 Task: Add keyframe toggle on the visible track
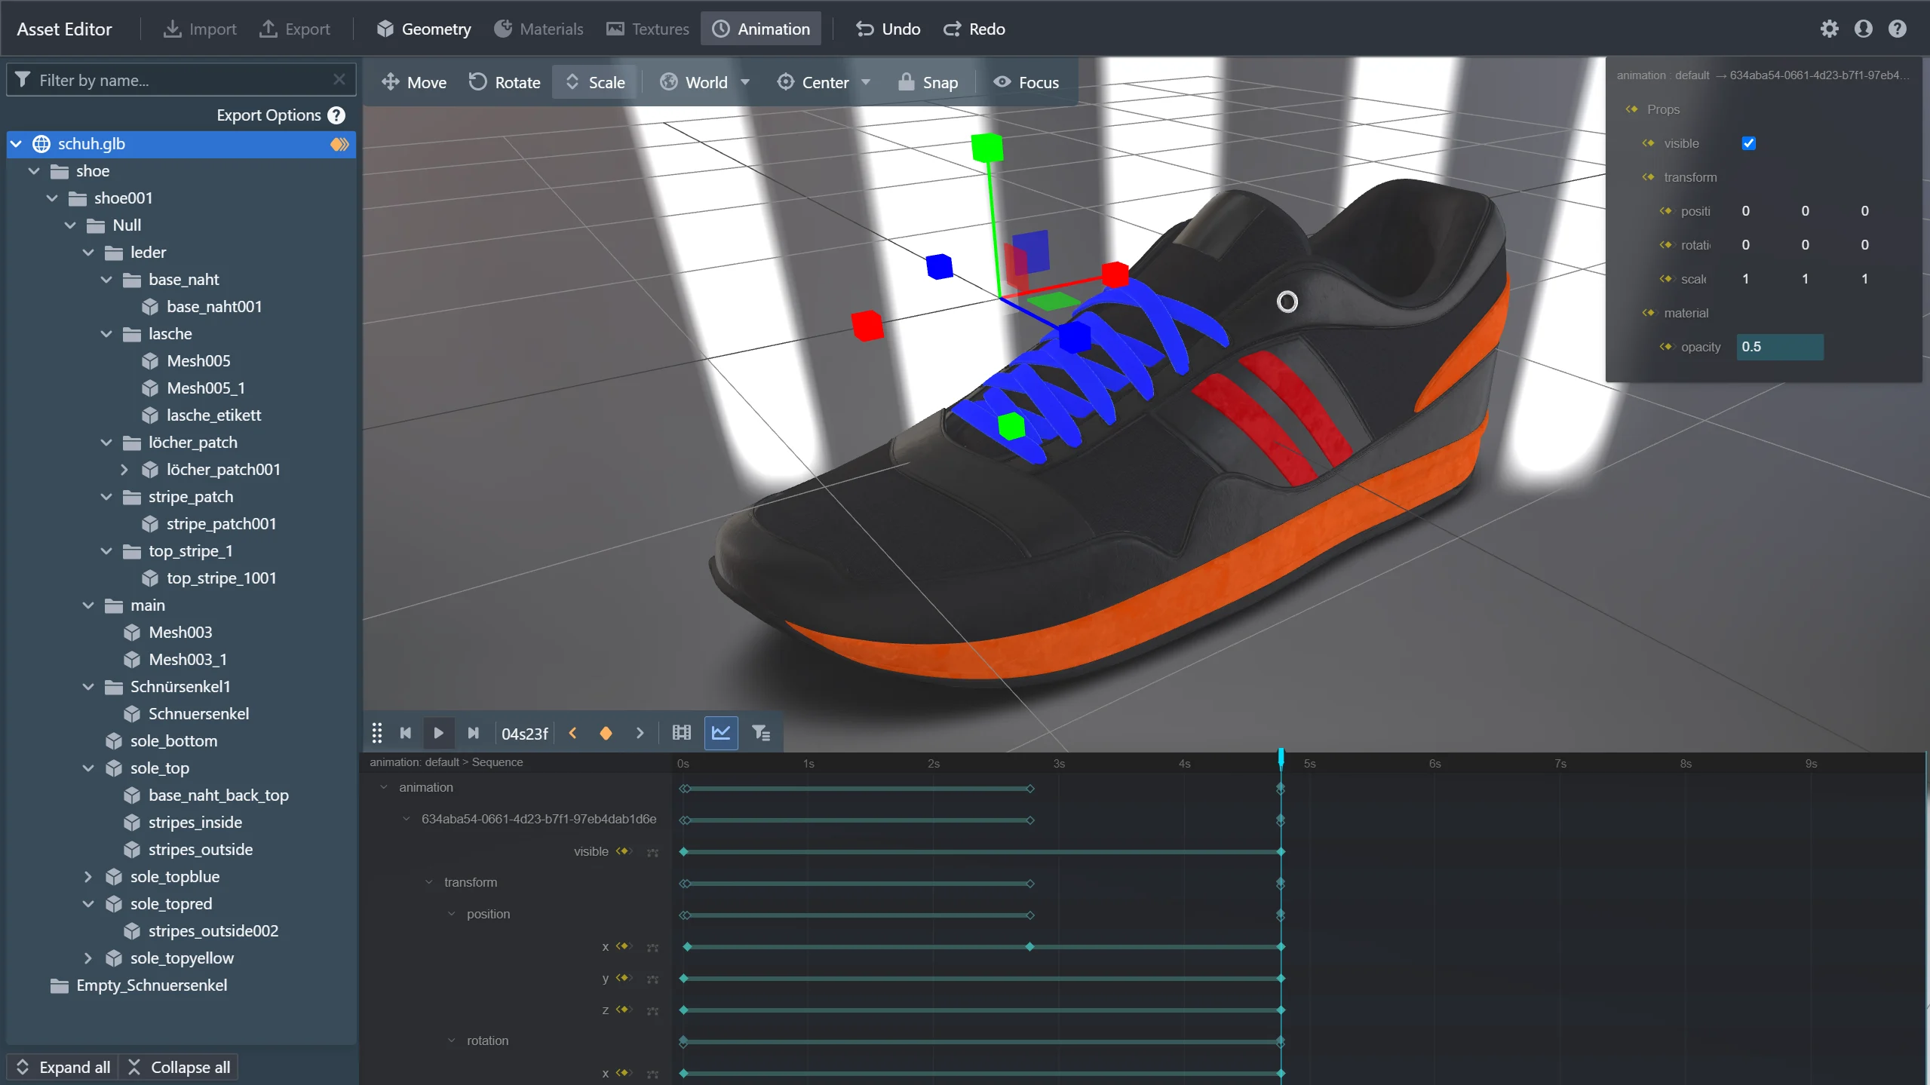point(624,852)
